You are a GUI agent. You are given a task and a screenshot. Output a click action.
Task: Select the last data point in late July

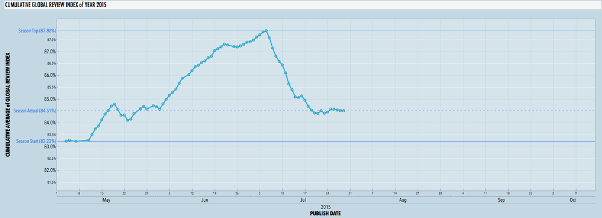coord(343,111)
